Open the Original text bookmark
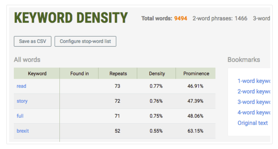This screenshot has height=149, width=278. tap(253, 123)
